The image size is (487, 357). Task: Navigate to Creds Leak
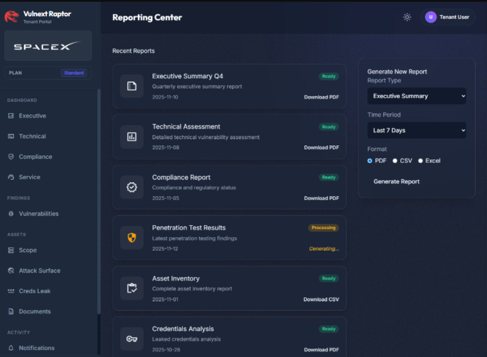(34, 291)
